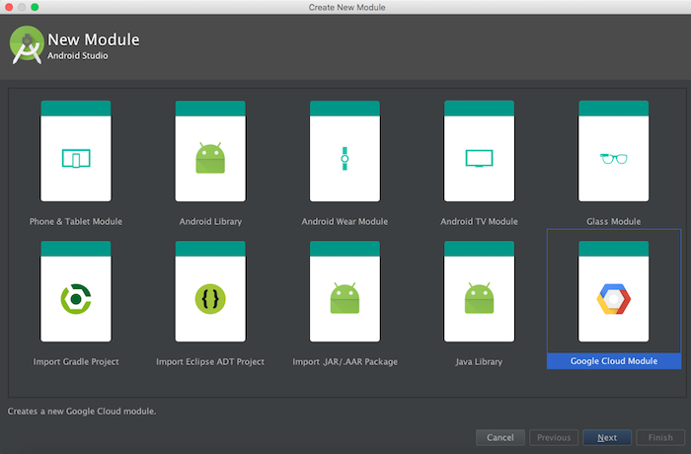Click the "Google Cloud Module" highlighted label
This screenshot has height=454, width=691.
613,361
